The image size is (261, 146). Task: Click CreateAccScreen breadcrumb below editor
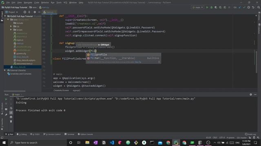tap(61, 90)
